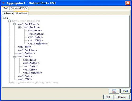
Task: Select the top-level <ns1:ISBN> element
Action: click(25, 79)
